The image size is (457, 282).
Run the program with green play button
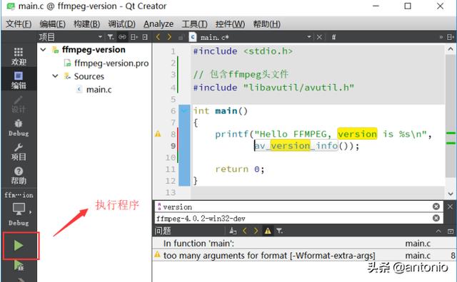coord(19,246)
